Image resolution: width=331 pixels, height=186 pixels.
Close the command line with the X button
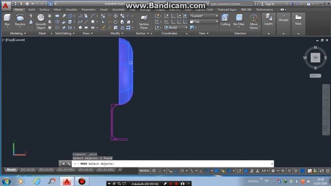pos(63,164)
